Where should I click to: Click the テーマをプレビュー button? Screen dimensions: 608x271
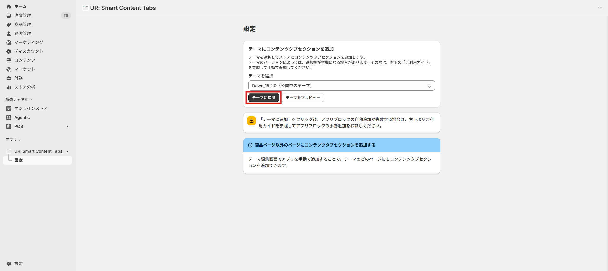tap(303, 98)
